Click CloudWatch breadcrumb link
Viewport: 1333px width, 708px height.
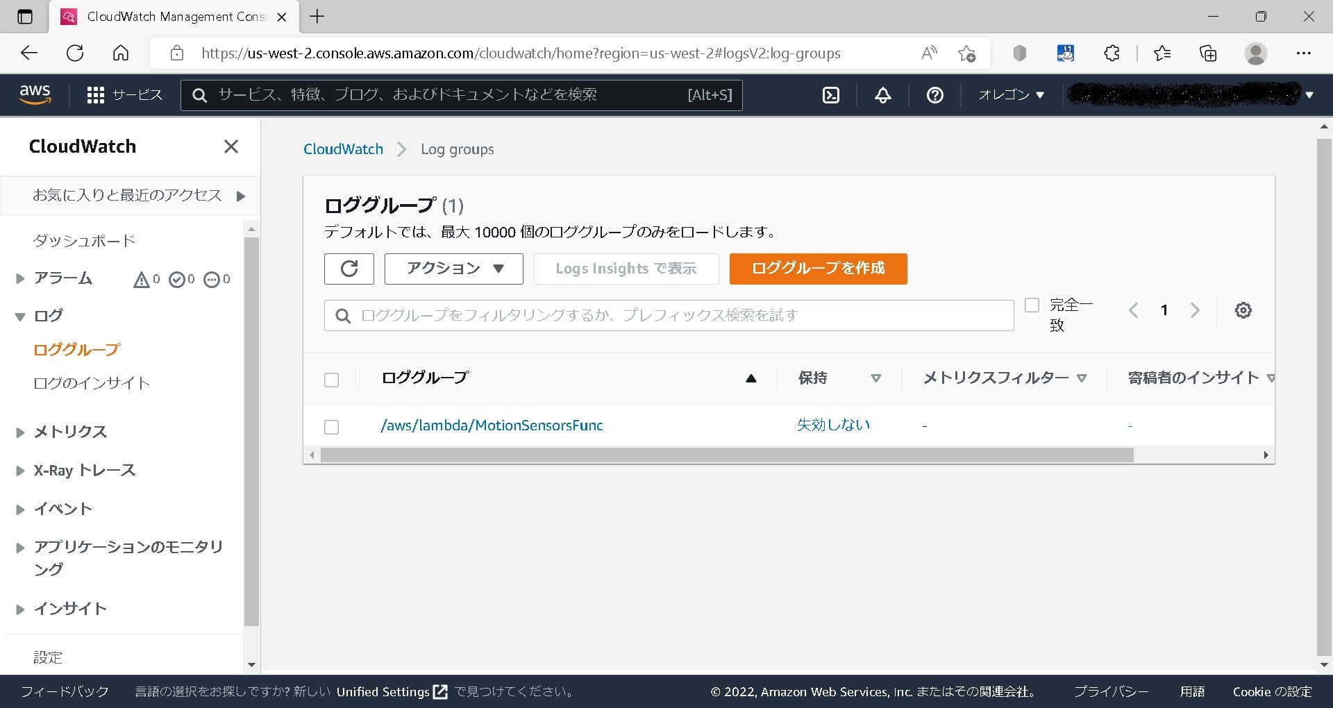tap(343, 149)
